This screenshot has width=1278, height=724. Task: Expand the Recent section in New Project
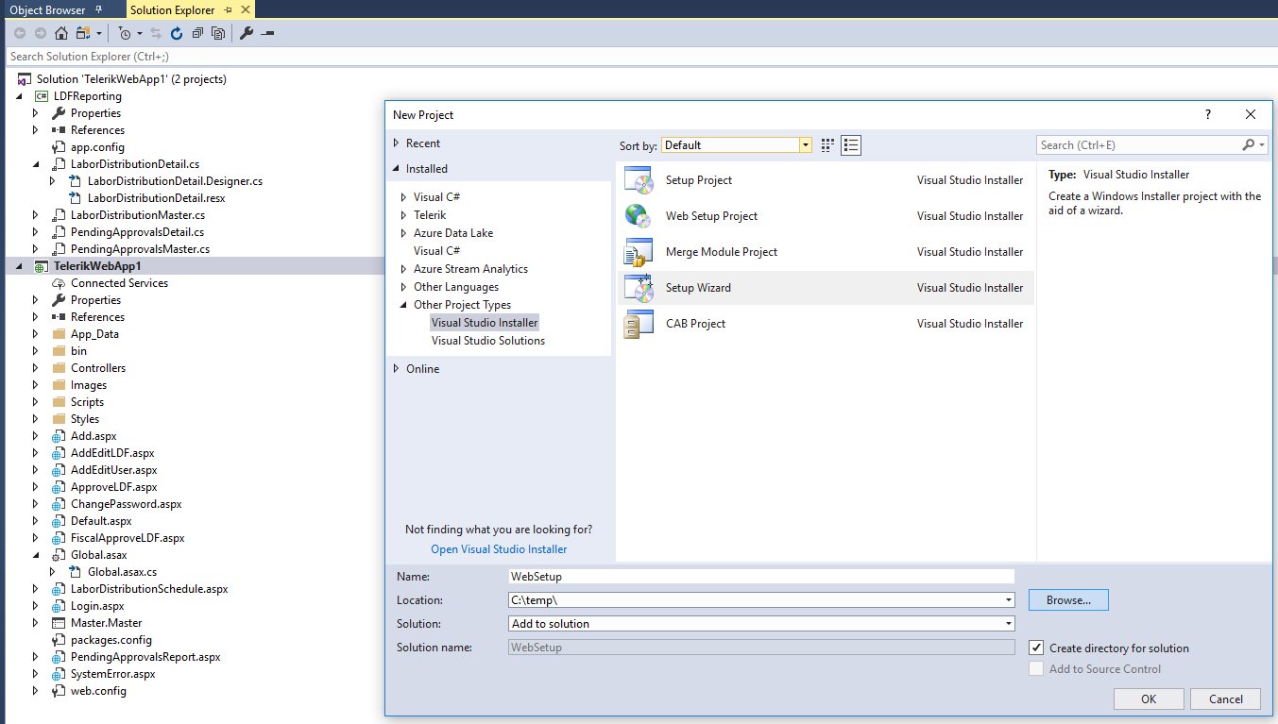397,143
